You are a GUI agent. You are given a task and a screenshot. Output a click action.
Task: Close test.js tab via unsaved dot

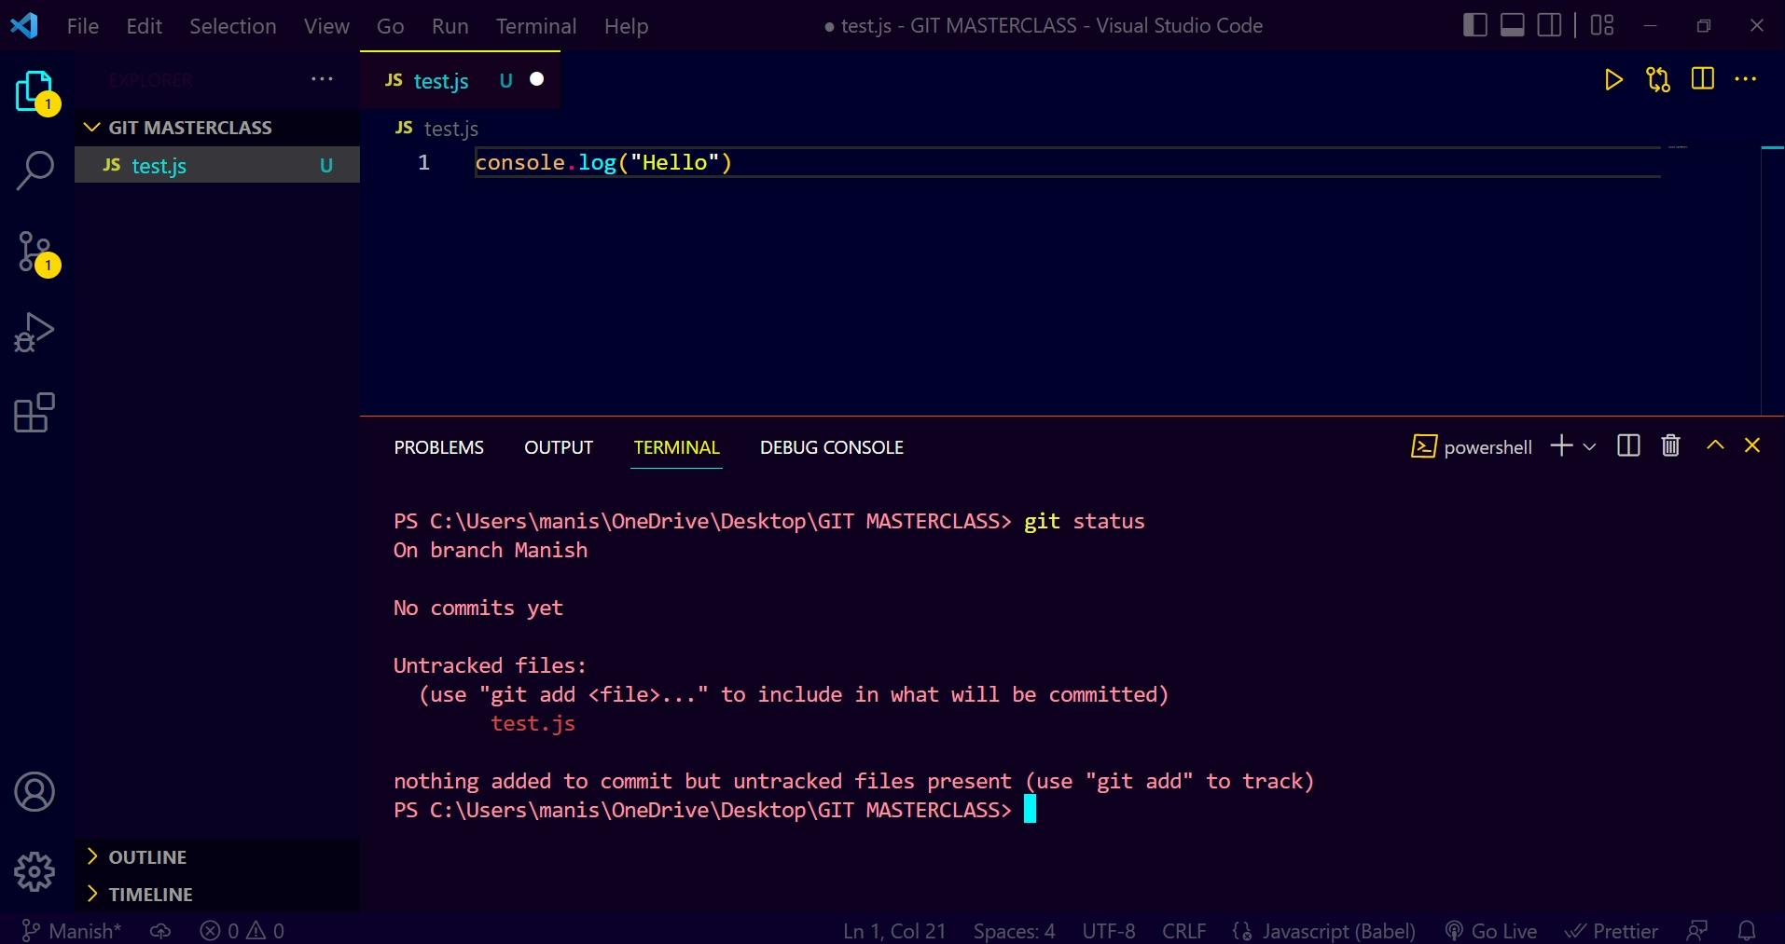pos(537,79)
